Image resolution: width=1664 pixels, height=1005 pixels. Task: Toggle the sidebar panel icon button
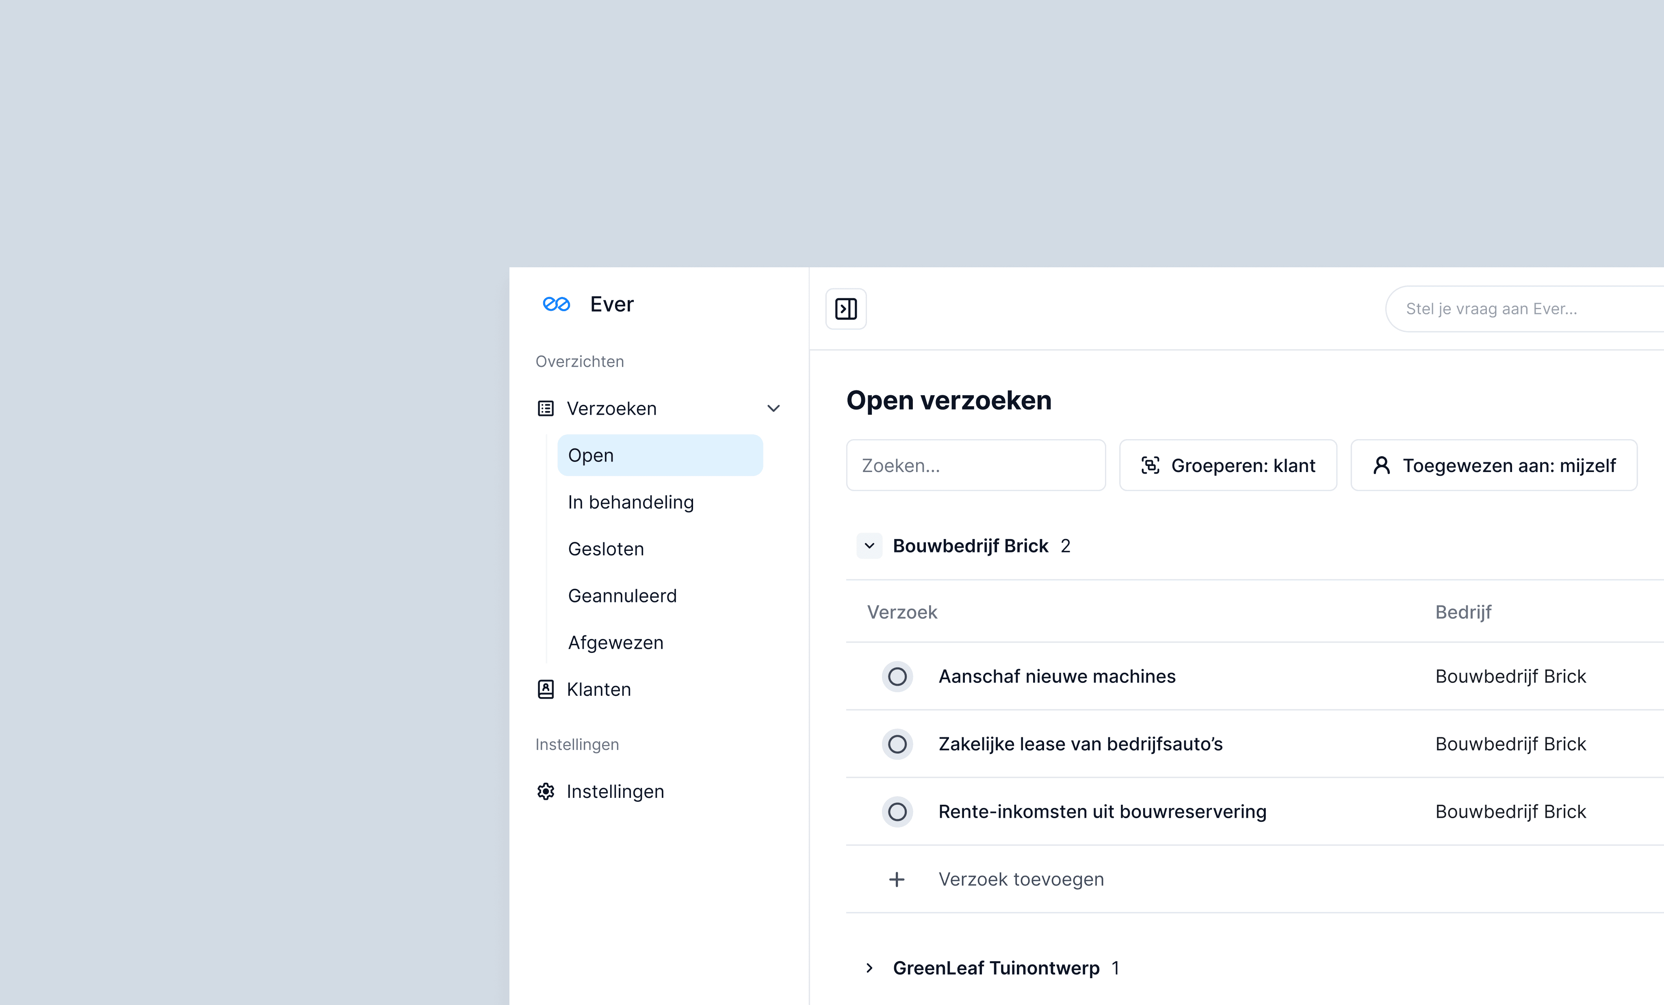845,309
